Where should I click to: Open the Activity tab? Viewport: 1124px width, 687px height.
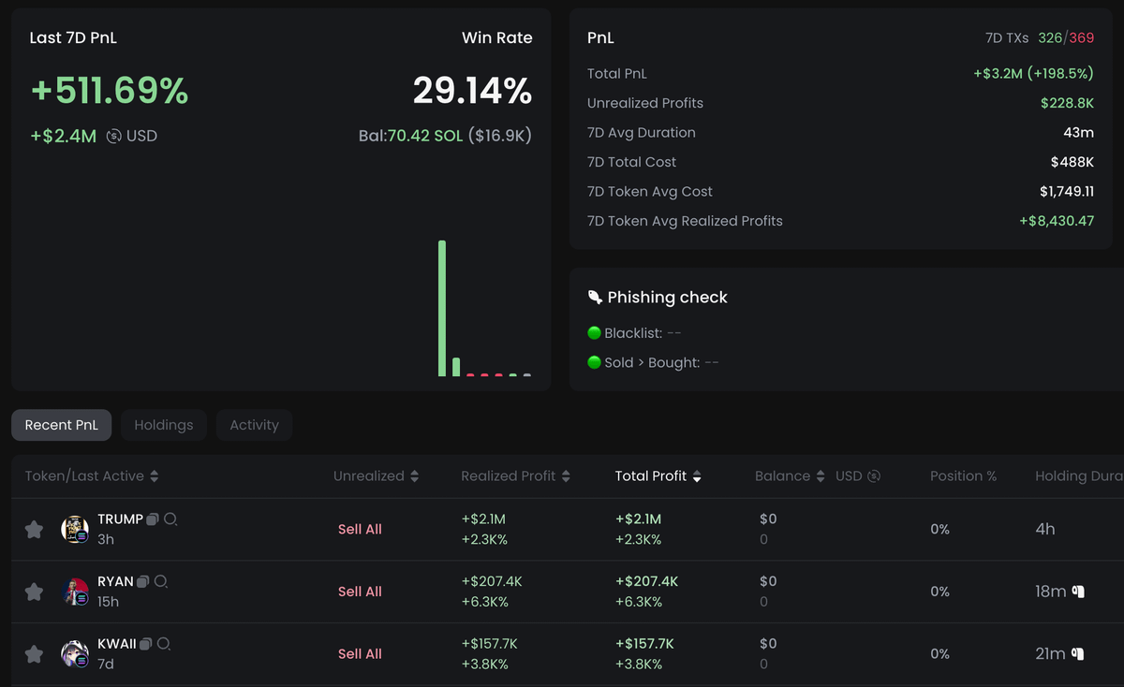(x=254, y=425)
